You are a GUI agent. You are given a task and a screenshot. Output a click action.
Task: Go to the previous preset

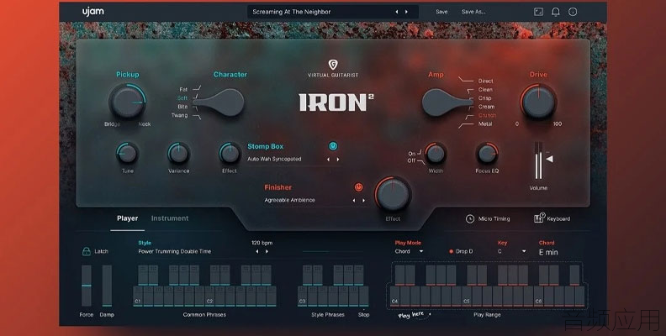pos(397,12)
